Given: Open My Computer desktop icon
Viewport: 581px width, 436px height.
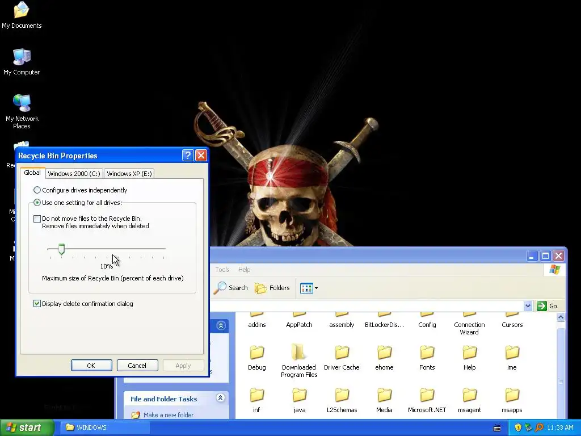Looking at the screenshot, I should [x=22, y=61].
